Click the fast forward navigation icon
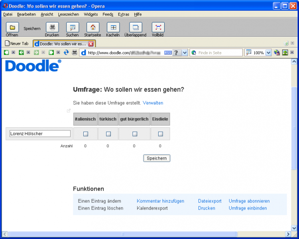This screenshot has height=239, width=299. [51, 52]
